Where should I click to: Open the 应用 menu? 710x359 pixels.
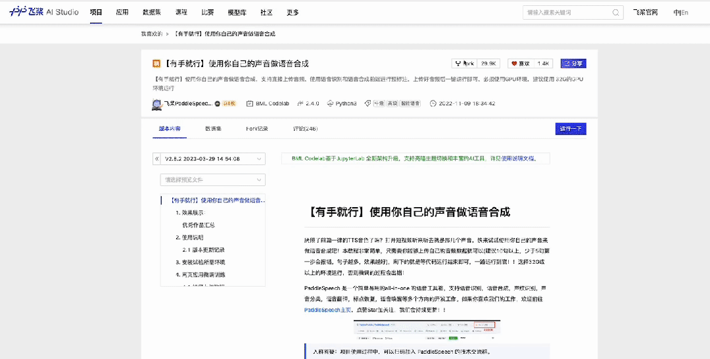point(122,12)
